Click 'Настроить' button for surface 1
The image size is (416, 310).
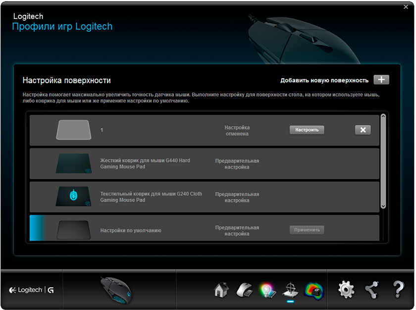tap(307, 130)
